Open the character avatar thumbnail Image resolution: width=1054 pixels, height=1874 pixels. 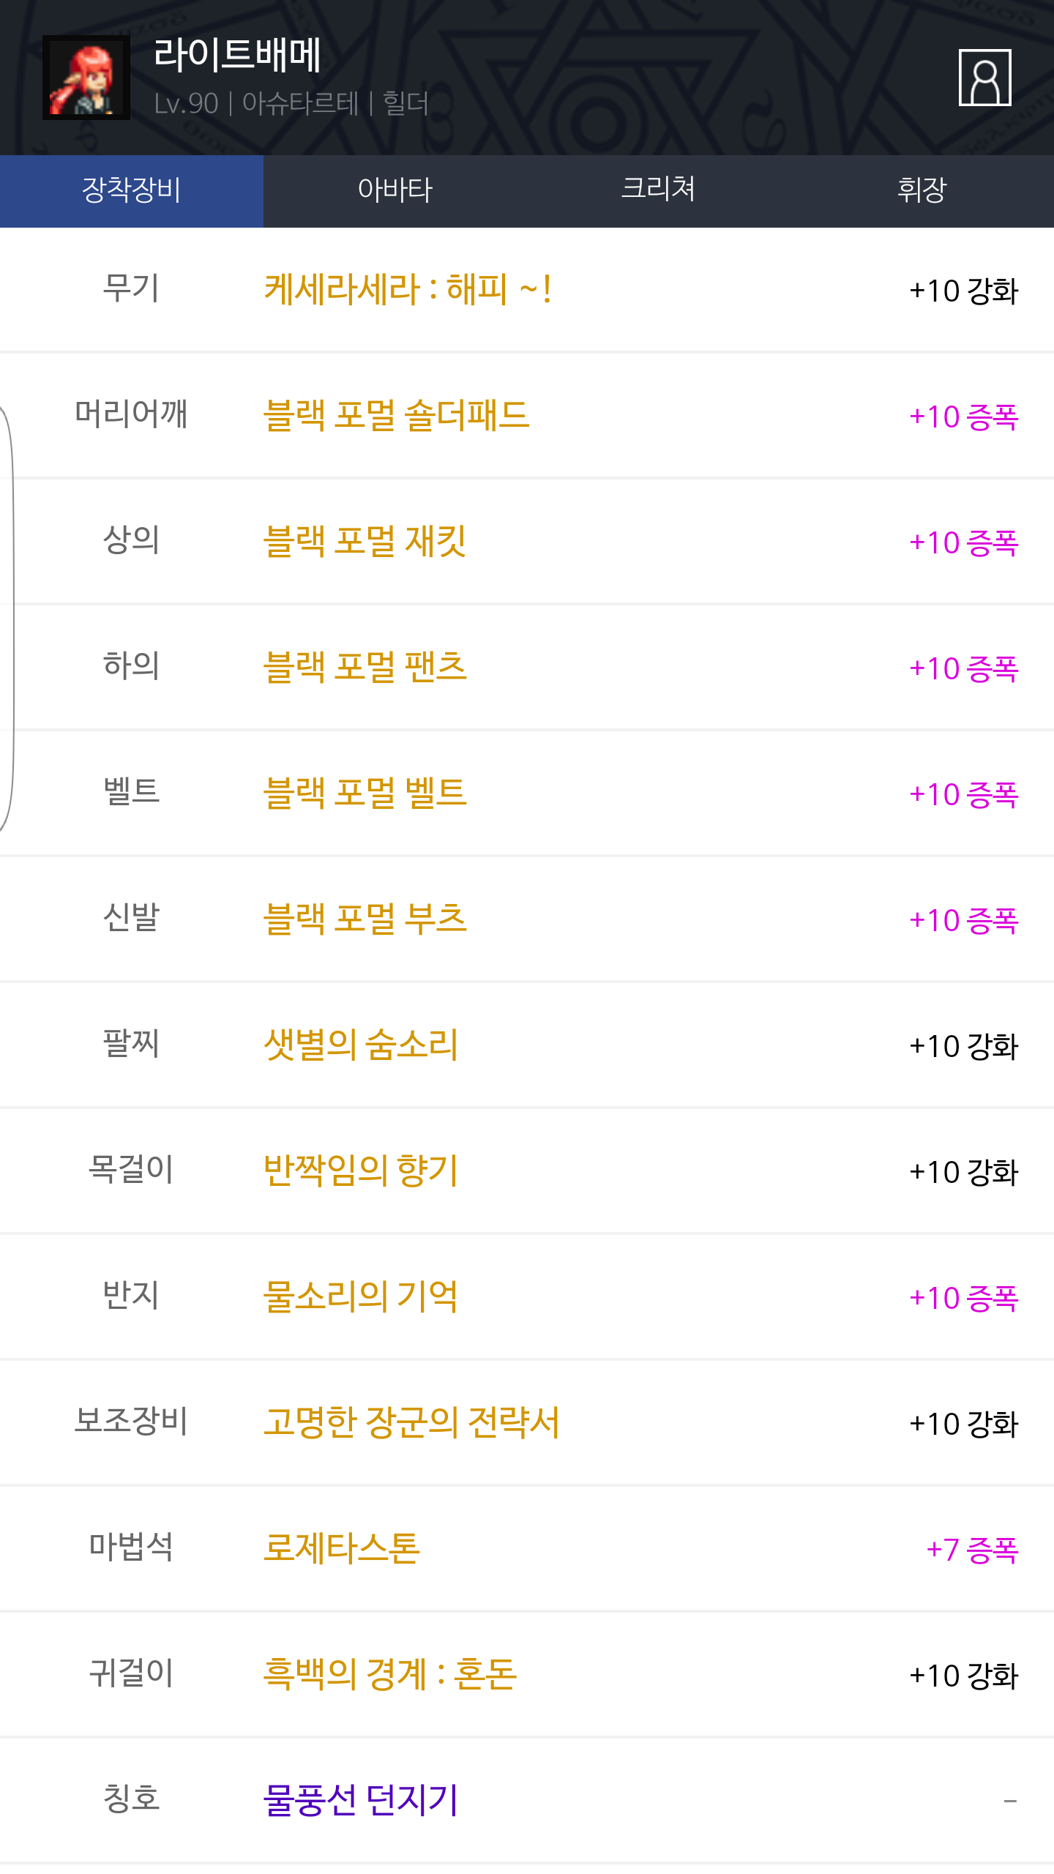point(86,78)
